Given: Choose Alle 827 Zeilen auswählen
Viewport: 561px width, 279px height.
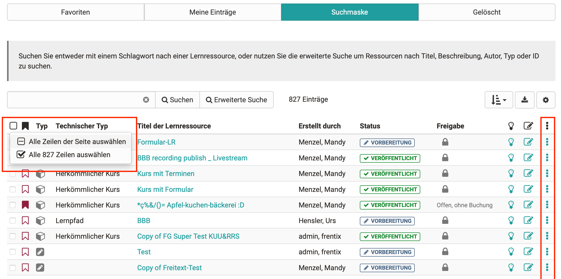Looking at the screenshot, I should click(69, 155).
